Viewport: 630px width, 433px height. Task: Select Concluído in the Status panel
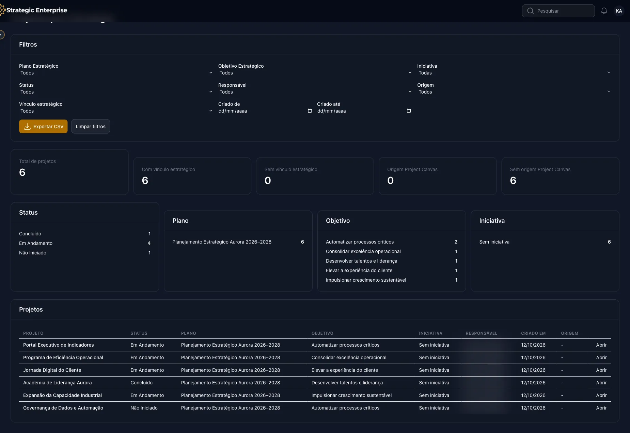point(85,234)
